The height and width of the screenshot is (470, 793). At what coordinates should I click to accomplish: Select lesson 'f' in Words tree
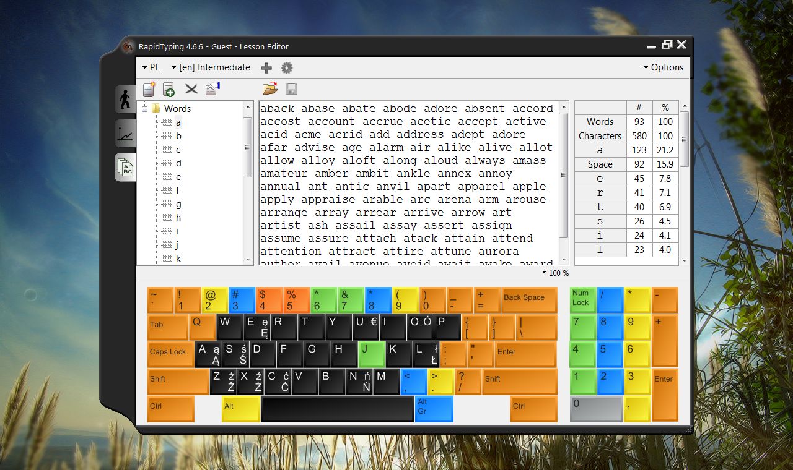(178, 190)
